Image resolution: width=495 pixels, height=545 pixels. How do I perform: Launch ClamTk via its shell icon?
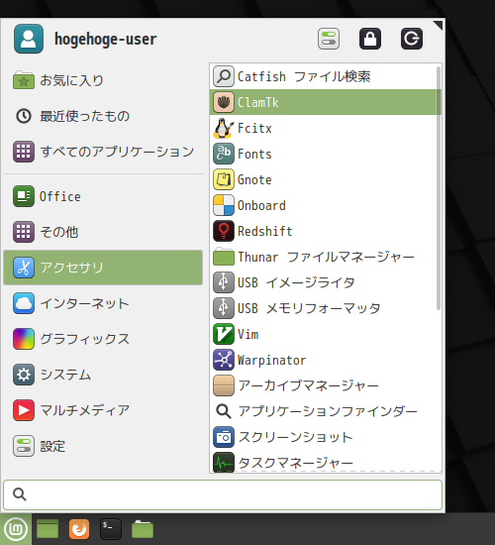tap(224, 102)
